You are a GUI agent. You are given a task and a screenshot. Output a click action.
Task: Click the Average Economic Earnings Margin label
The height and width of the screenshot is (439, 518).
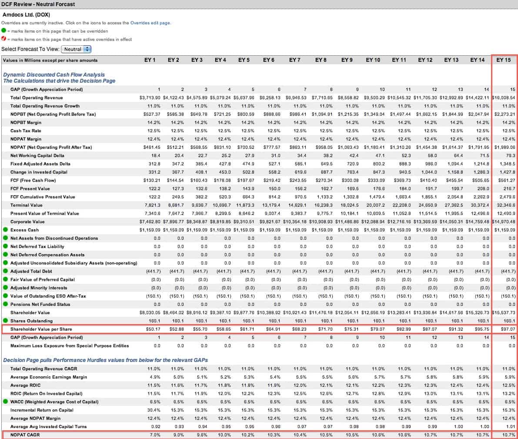pos(49,377)
